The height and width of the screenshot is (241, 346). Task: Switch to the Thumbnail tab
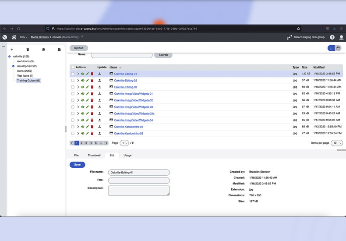click(94, 155)
